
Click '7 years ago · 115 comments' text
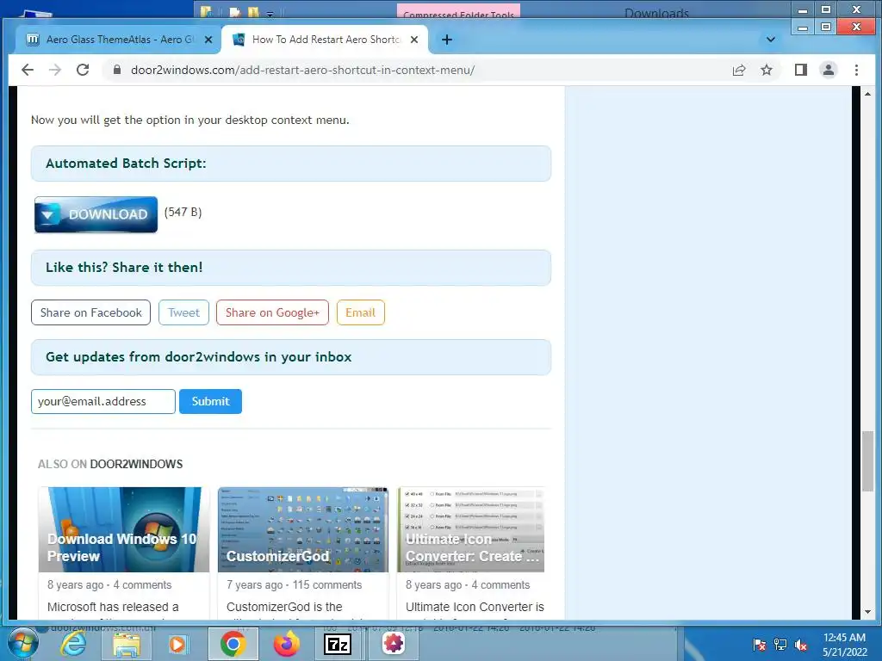(295, 584)
